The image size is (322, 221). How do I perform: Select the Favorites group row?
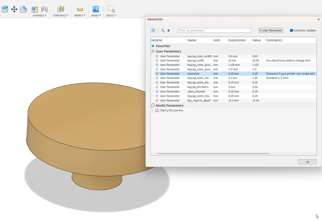(x=233, y=46)
